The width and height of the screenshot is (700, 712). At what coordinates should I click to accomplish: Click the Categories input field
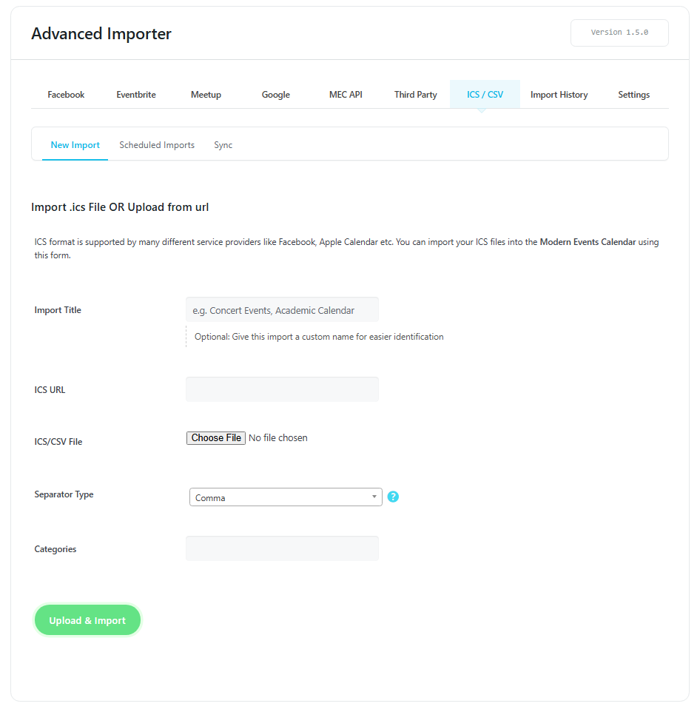pos(282,548)
